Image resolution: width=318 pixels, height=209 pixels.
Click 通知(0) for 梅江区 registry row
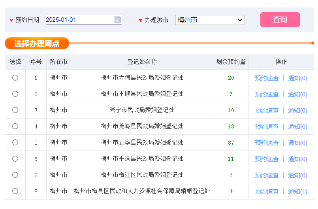click(297, 175)
